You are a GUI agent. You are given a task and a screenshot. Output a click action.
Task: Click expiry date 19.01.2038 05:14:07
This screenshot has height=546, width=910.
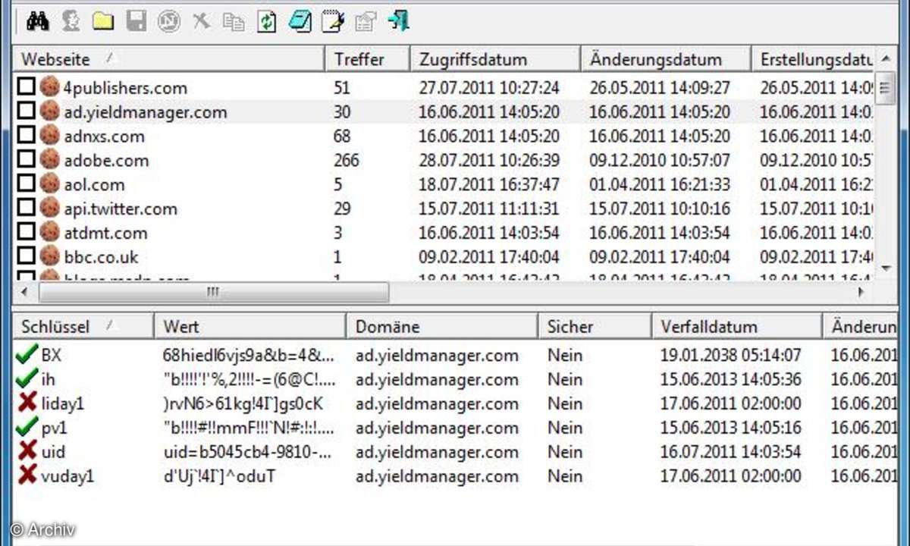pos(730,355)
